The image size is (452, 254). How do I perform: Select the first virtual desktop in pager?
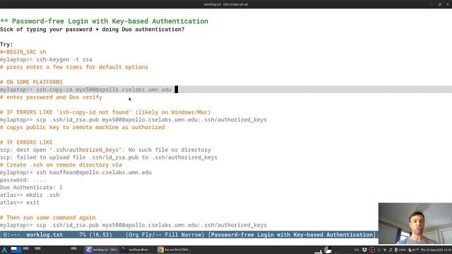(x=16, y=249)
